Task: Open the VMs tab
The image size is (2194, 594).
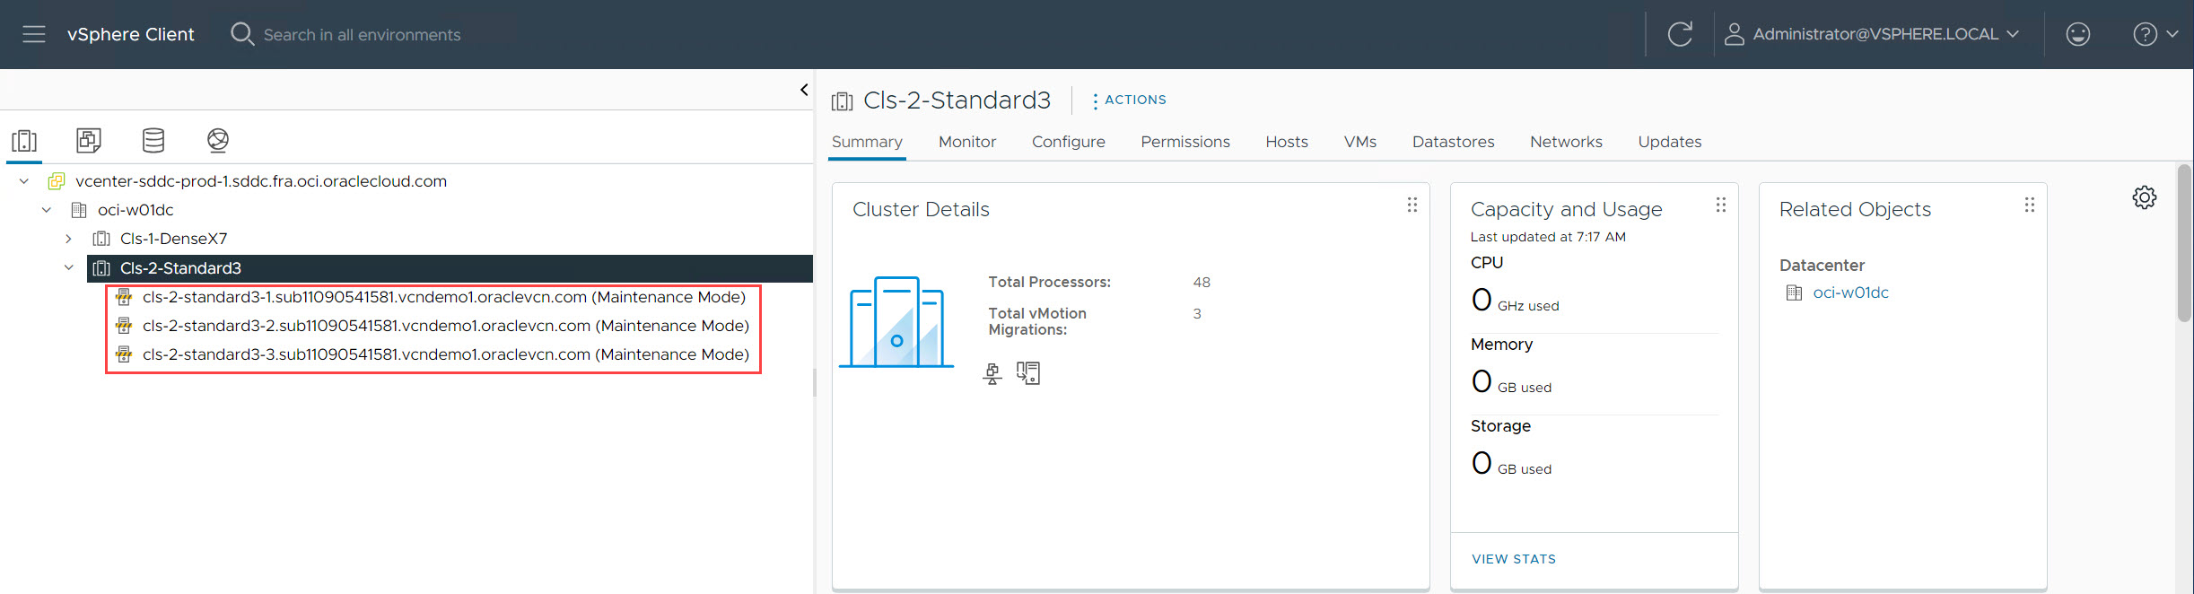Action: pos(1360,142)
